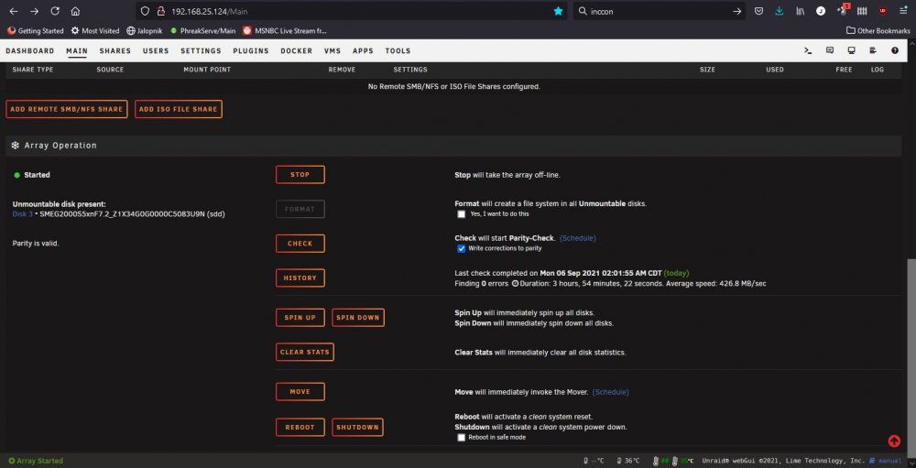Click the SHUTDOWN button

(x=357, y=427)
